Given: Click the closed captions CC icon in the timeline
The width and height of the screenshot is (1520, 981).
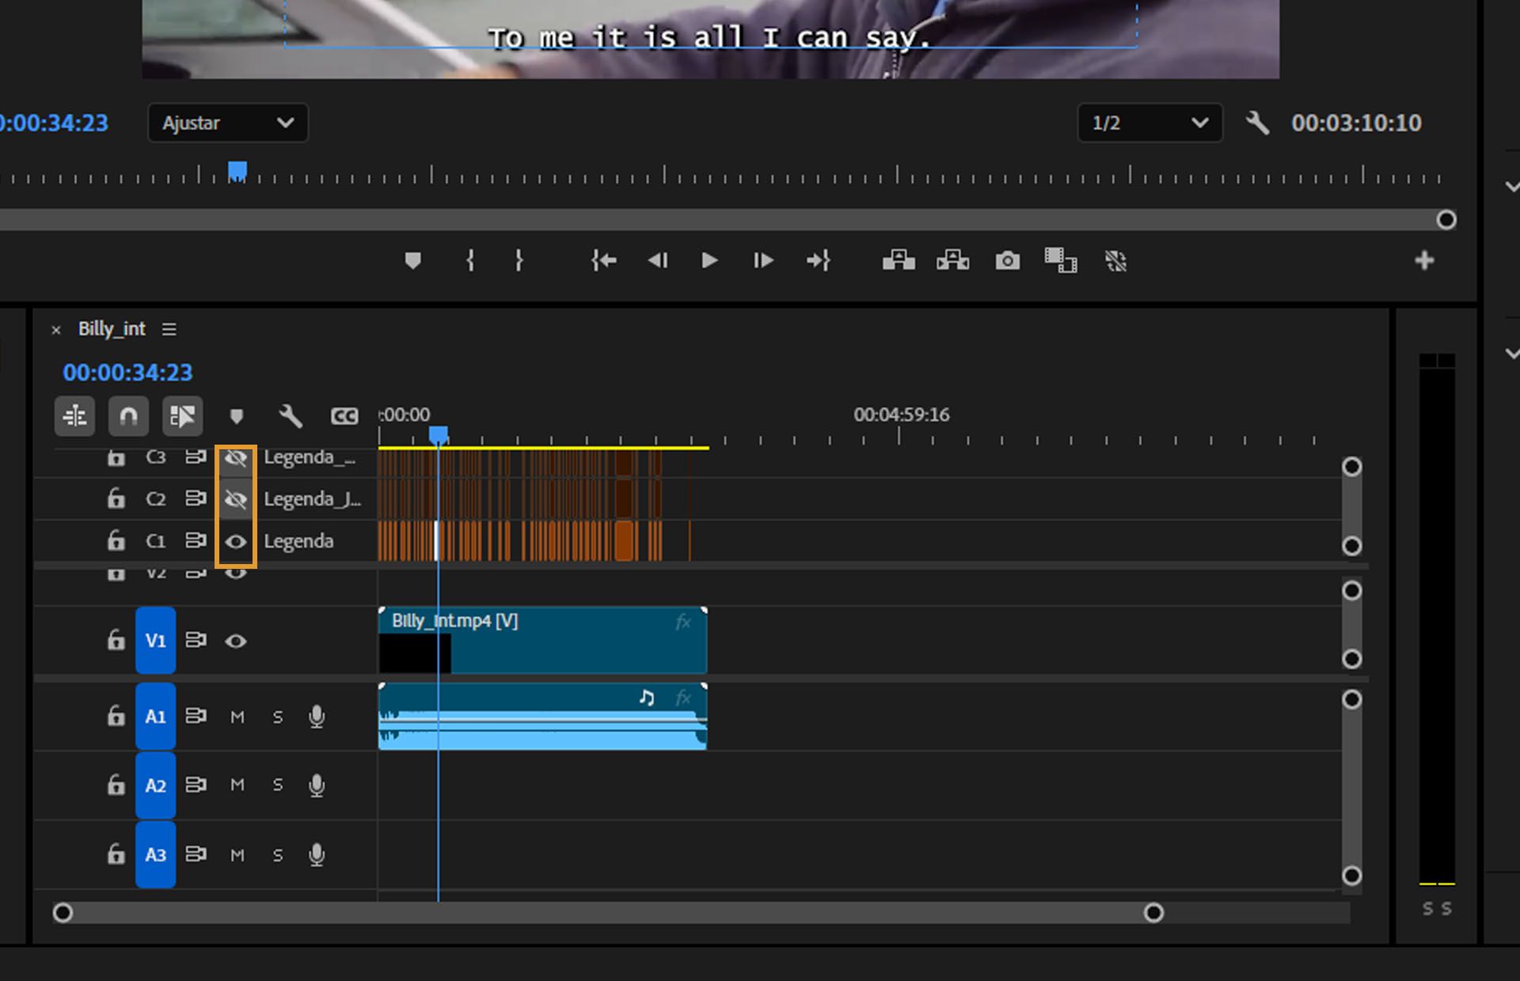Looking at the screenshot, I should click(x=344, y=416).
